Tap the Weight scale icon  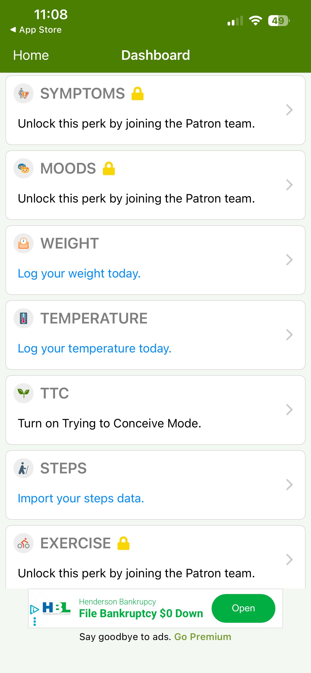[x=23, y=243]
